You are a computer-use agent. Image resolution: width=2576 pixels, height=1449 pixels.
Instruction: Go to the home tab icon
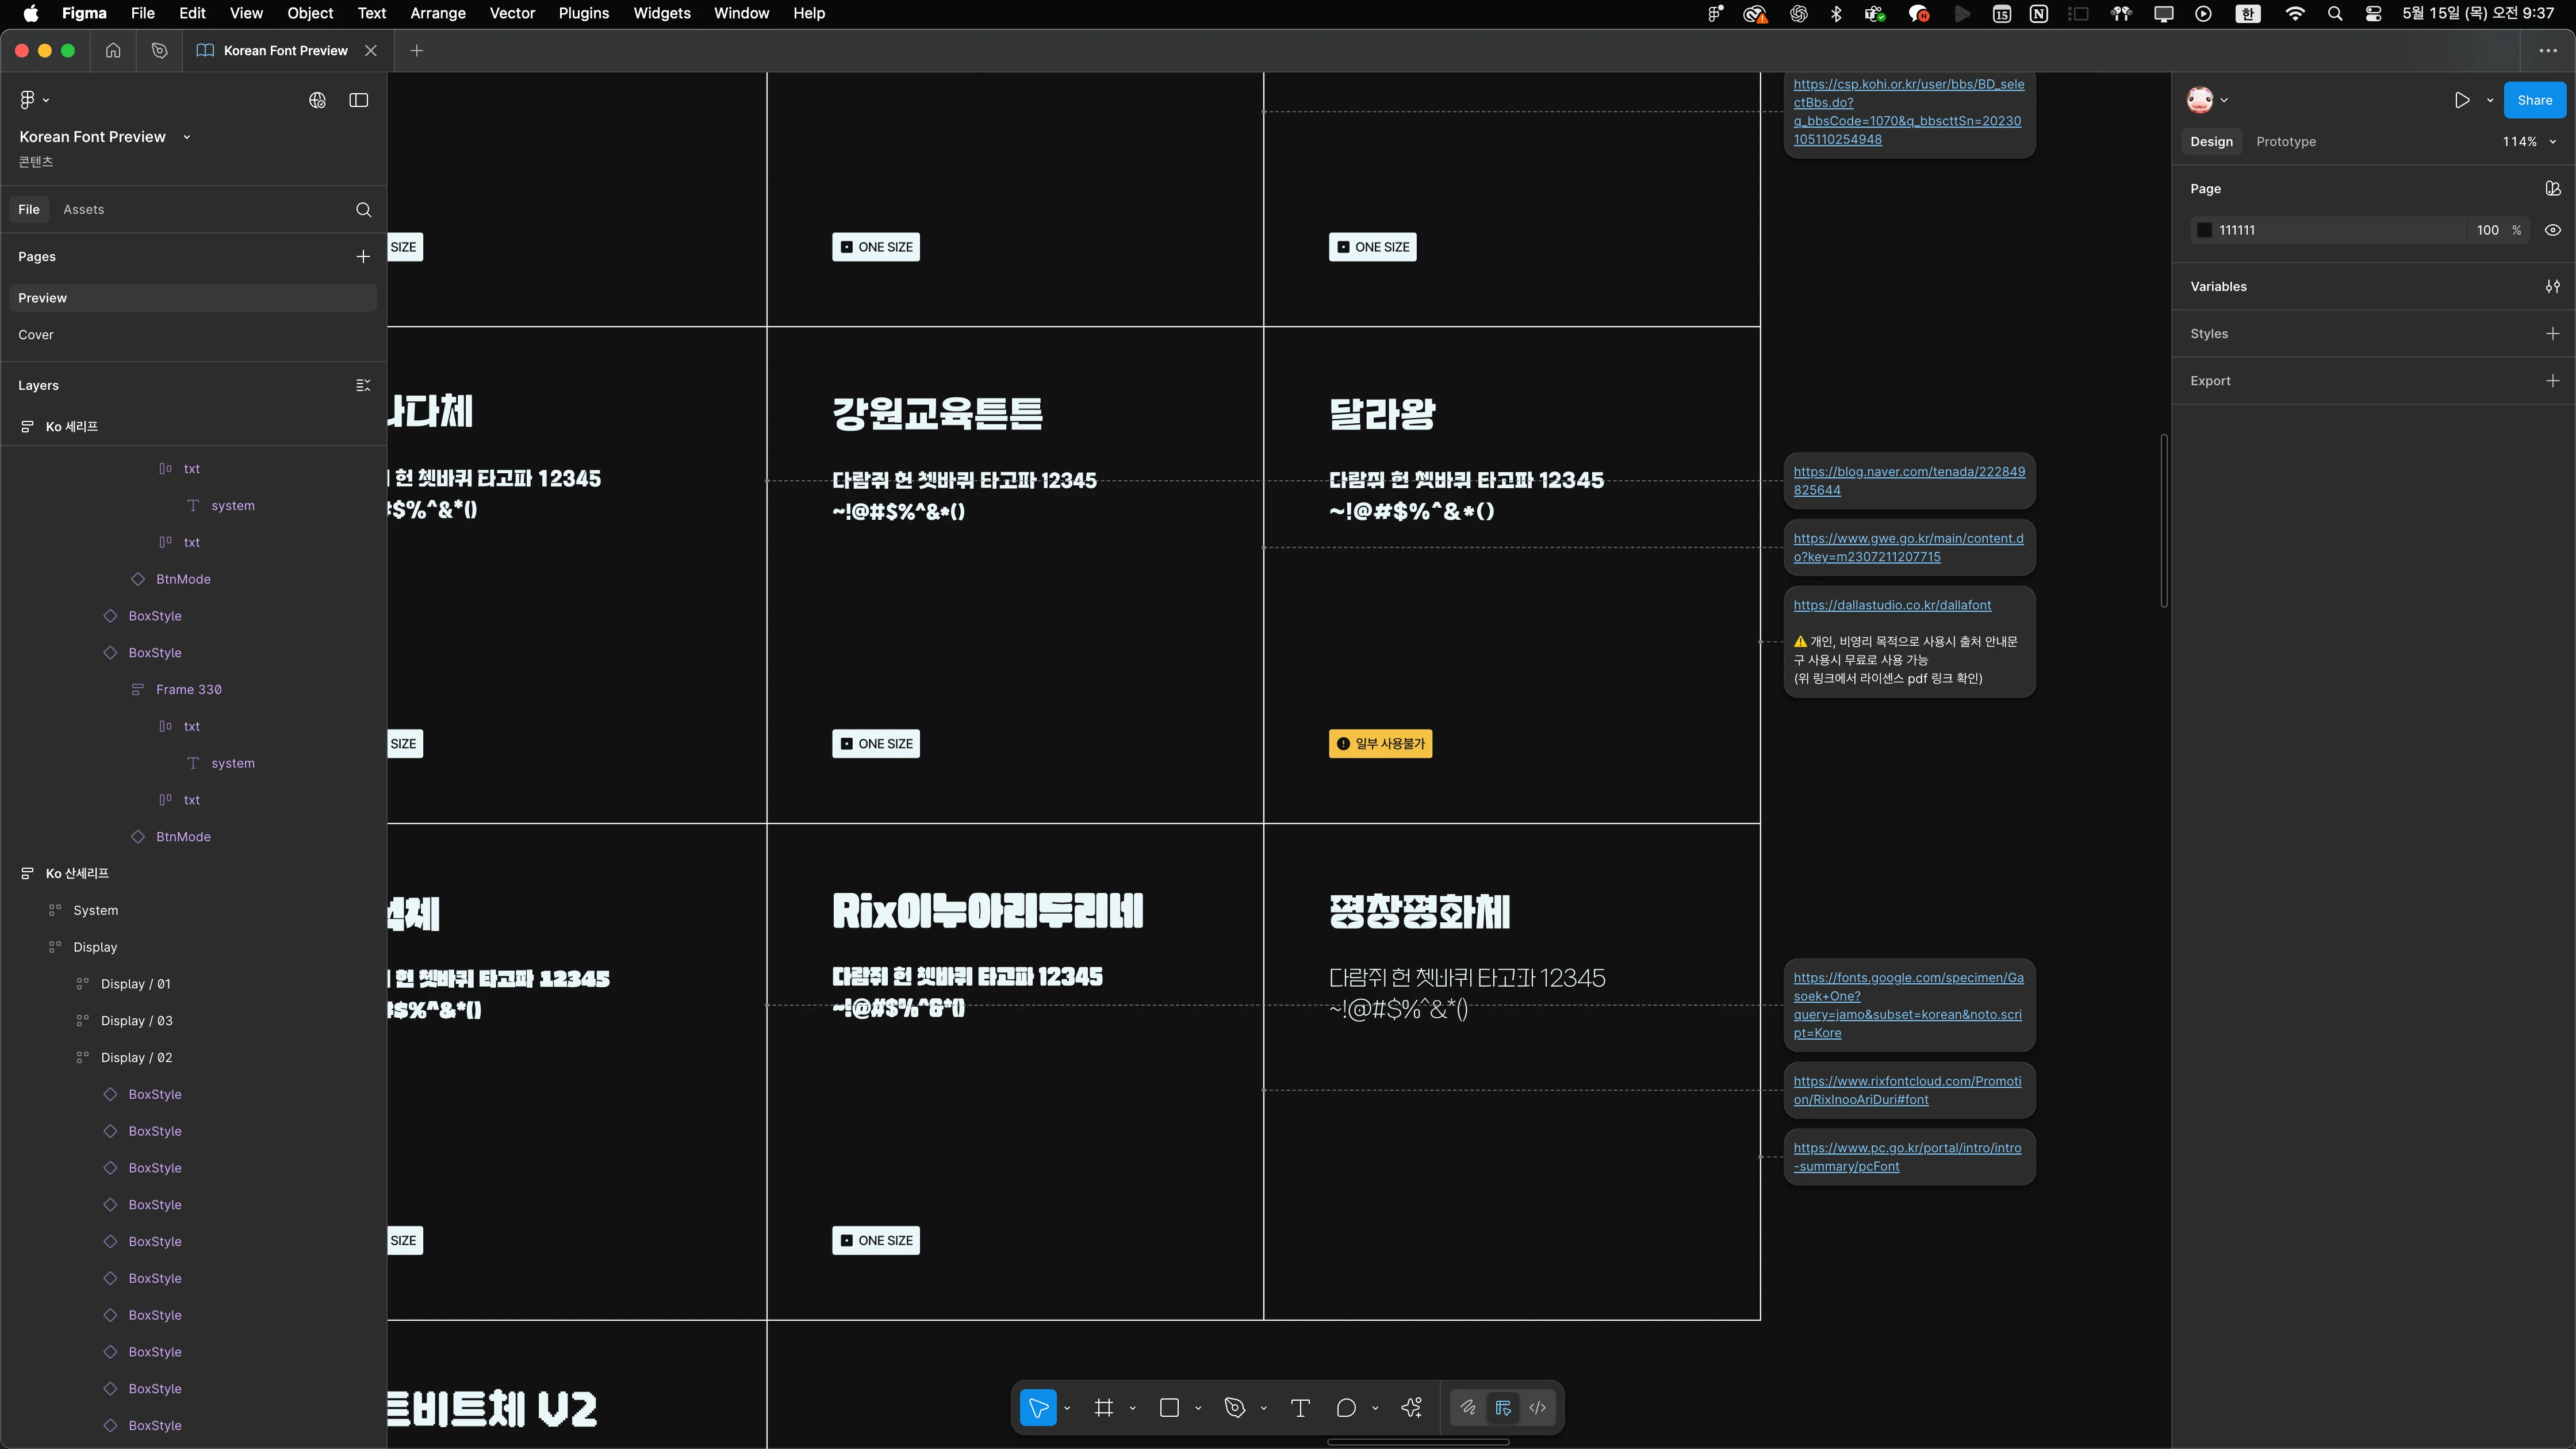coord(113,51)
